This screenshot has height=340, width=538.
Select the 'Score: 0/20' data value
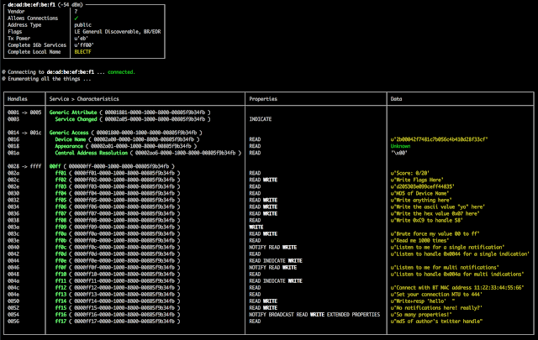click(x=410, y=173)
